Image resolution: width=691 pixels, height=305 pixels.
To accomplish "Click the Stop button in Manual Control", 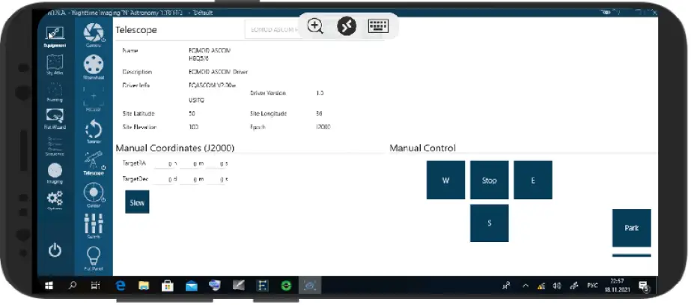I will click(489, 180).
